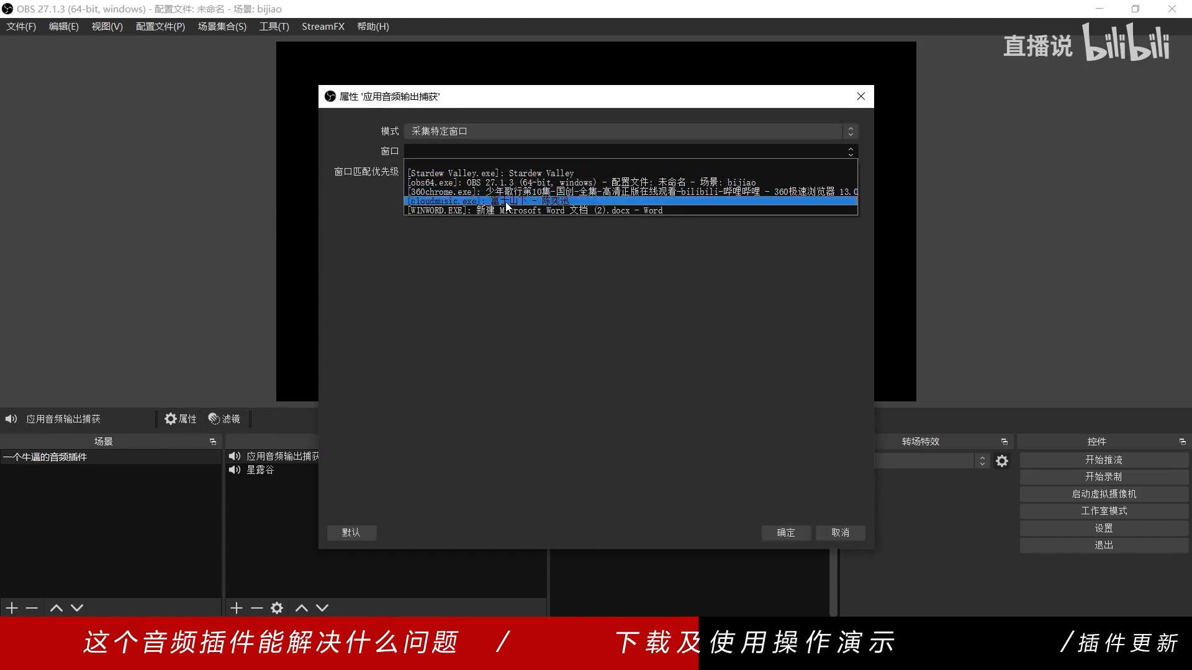Open source properties gear in Sources panel
The height and width of the screenshot is (670, 1192).
click(277, 608)
